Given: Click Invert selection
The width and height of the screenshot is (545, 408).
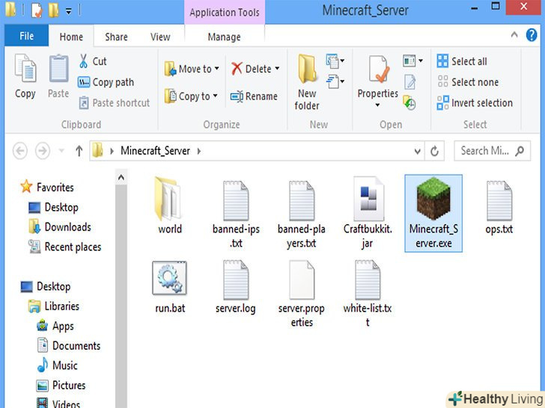Looking at the screenshot, I should click(475, 102).
